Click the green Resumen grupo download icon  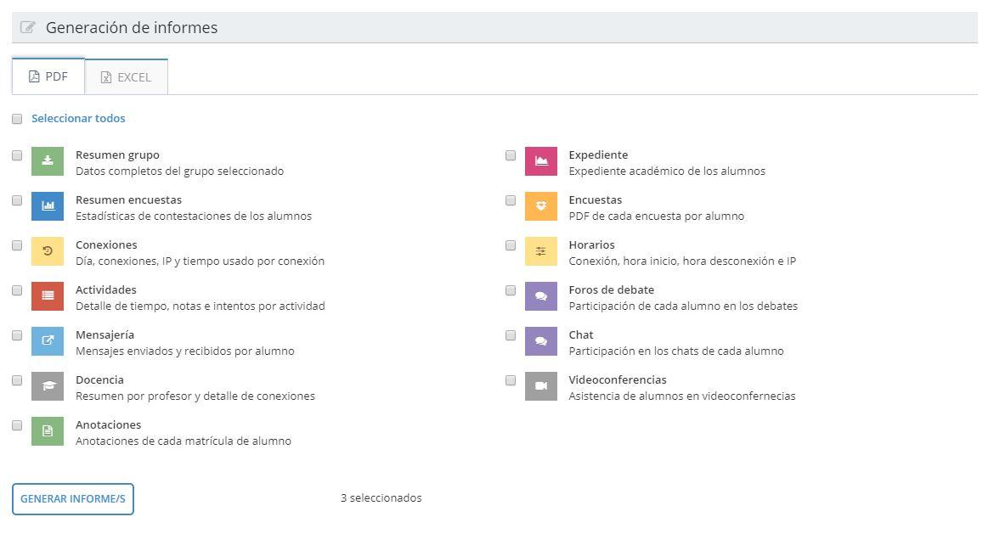click(48, 161)
